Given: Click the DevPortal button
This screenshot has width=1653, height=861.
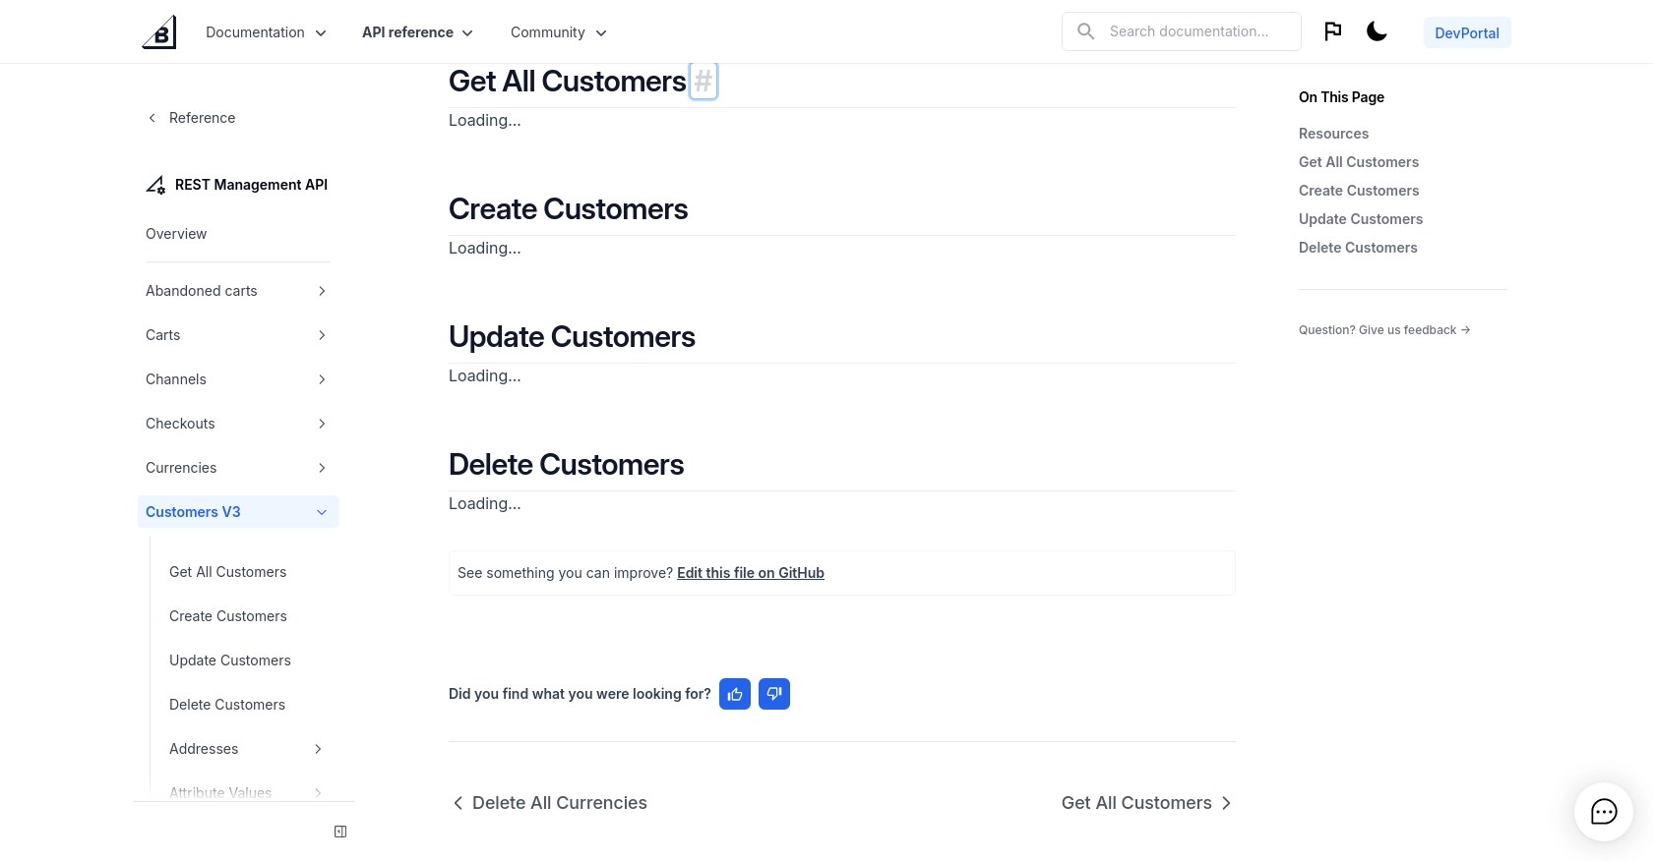Looking at the screenshot, I should tap(1466, 32).
